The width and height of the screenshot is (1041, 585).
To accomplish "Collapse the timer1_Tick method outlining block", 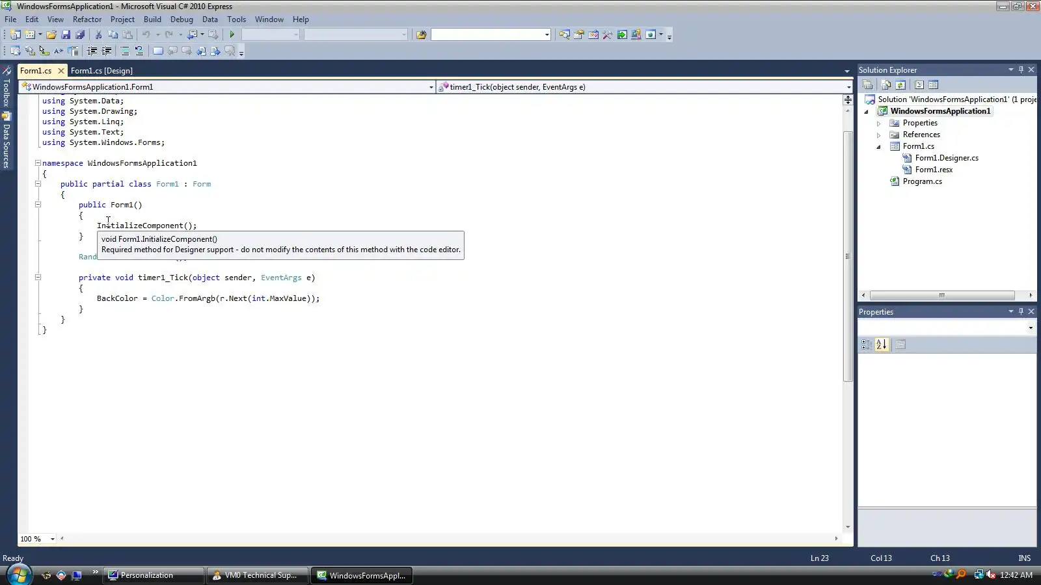I will (38, 278).
